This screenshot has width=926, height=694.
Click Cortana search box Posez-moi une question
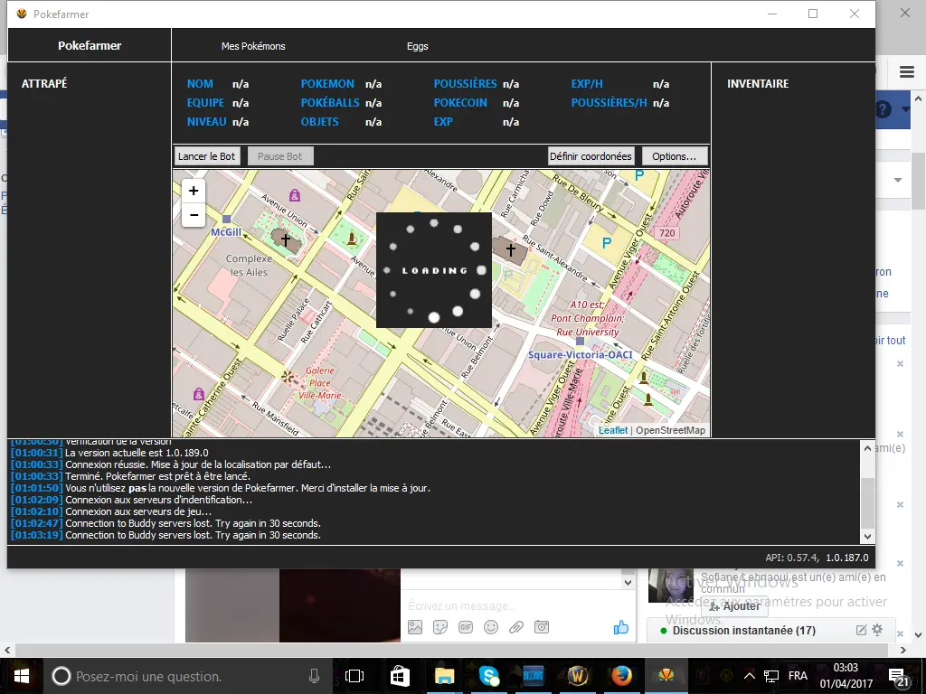[186, 676]
